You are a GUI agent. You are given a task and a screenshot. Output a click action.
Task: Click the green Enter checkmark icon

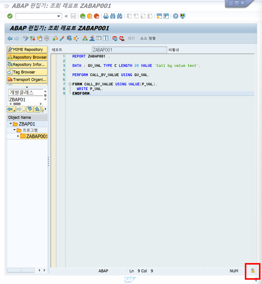pos(10,16)
